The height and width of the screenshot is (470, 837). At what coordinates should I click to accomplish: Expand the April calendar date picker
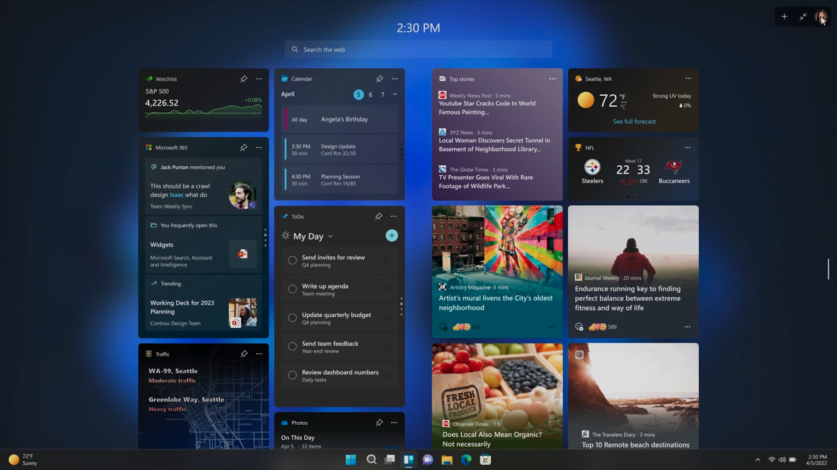click(x=395, y=94)
